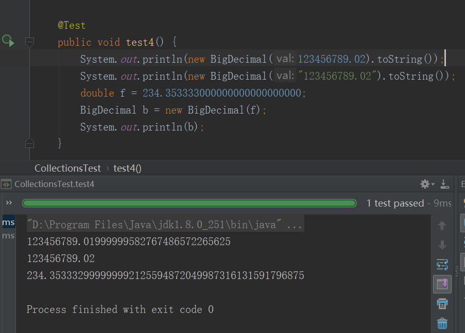Open the CollectionsTest.test4 run tab
This screenshot has height=333, width=465.
pos(54,184)
